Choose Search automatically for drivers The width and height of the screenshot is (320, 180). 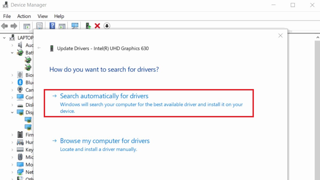(x=104, y=96)
